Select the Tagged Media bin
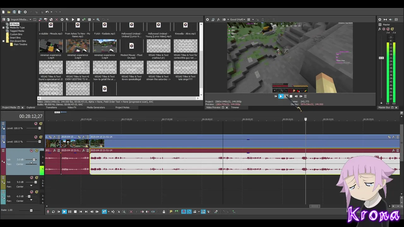This screenshot has height=227, width=404. click(x=17, y=31)
